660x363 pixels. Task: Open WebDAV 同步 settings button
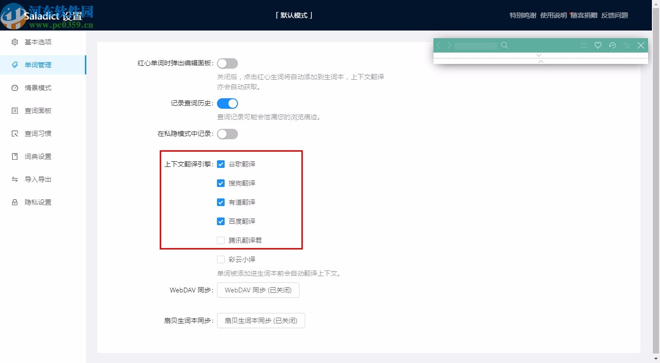click(x=258, y=290)
